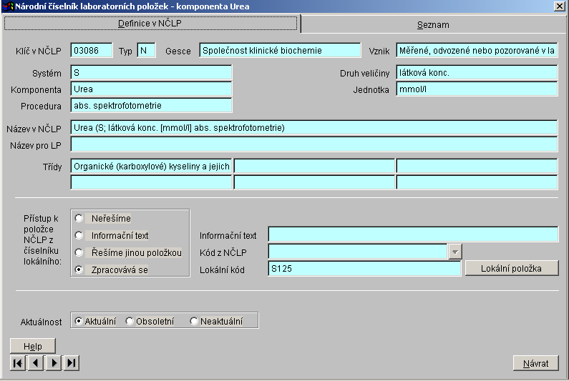Image resolution: width=569 pixels, height=381 pixels.
Task: Click the application icon in title bar
Action: (8, 6)
